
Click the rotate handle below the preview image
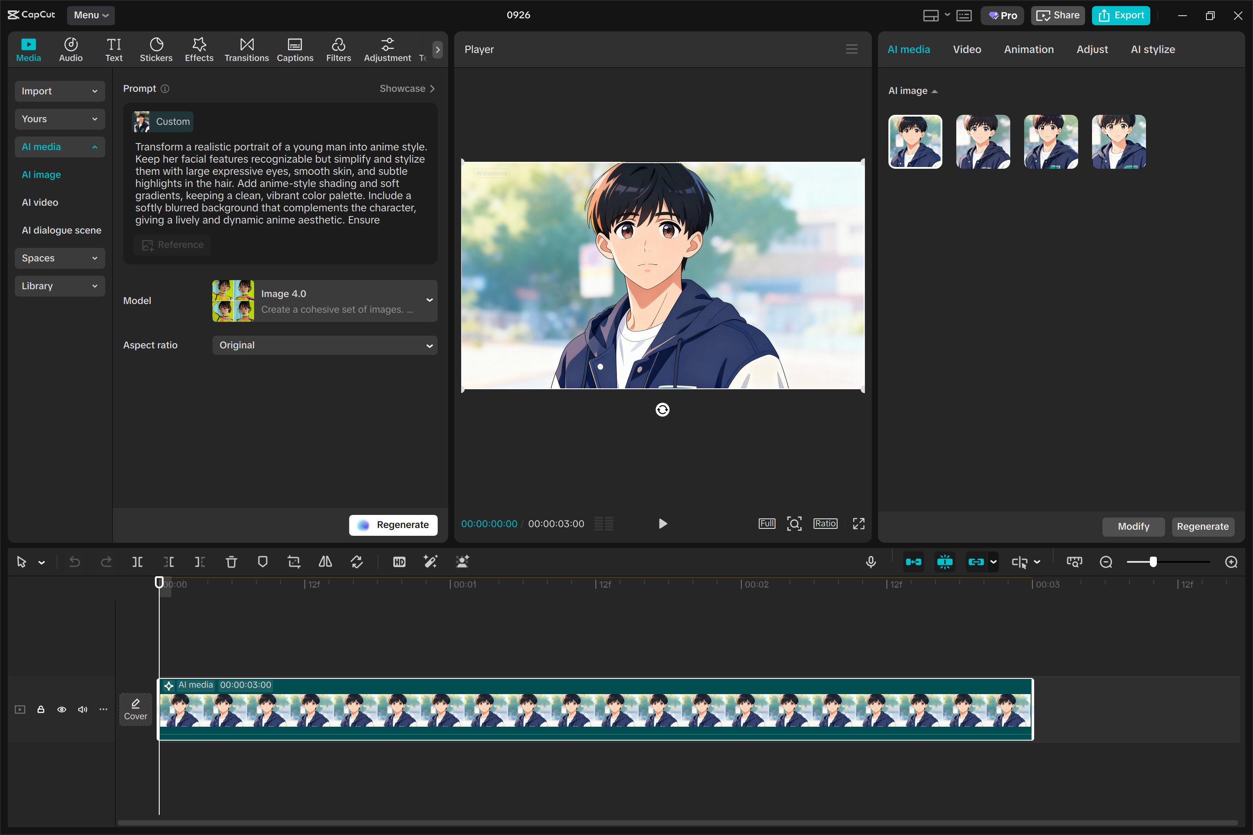(x=662, y=410)
